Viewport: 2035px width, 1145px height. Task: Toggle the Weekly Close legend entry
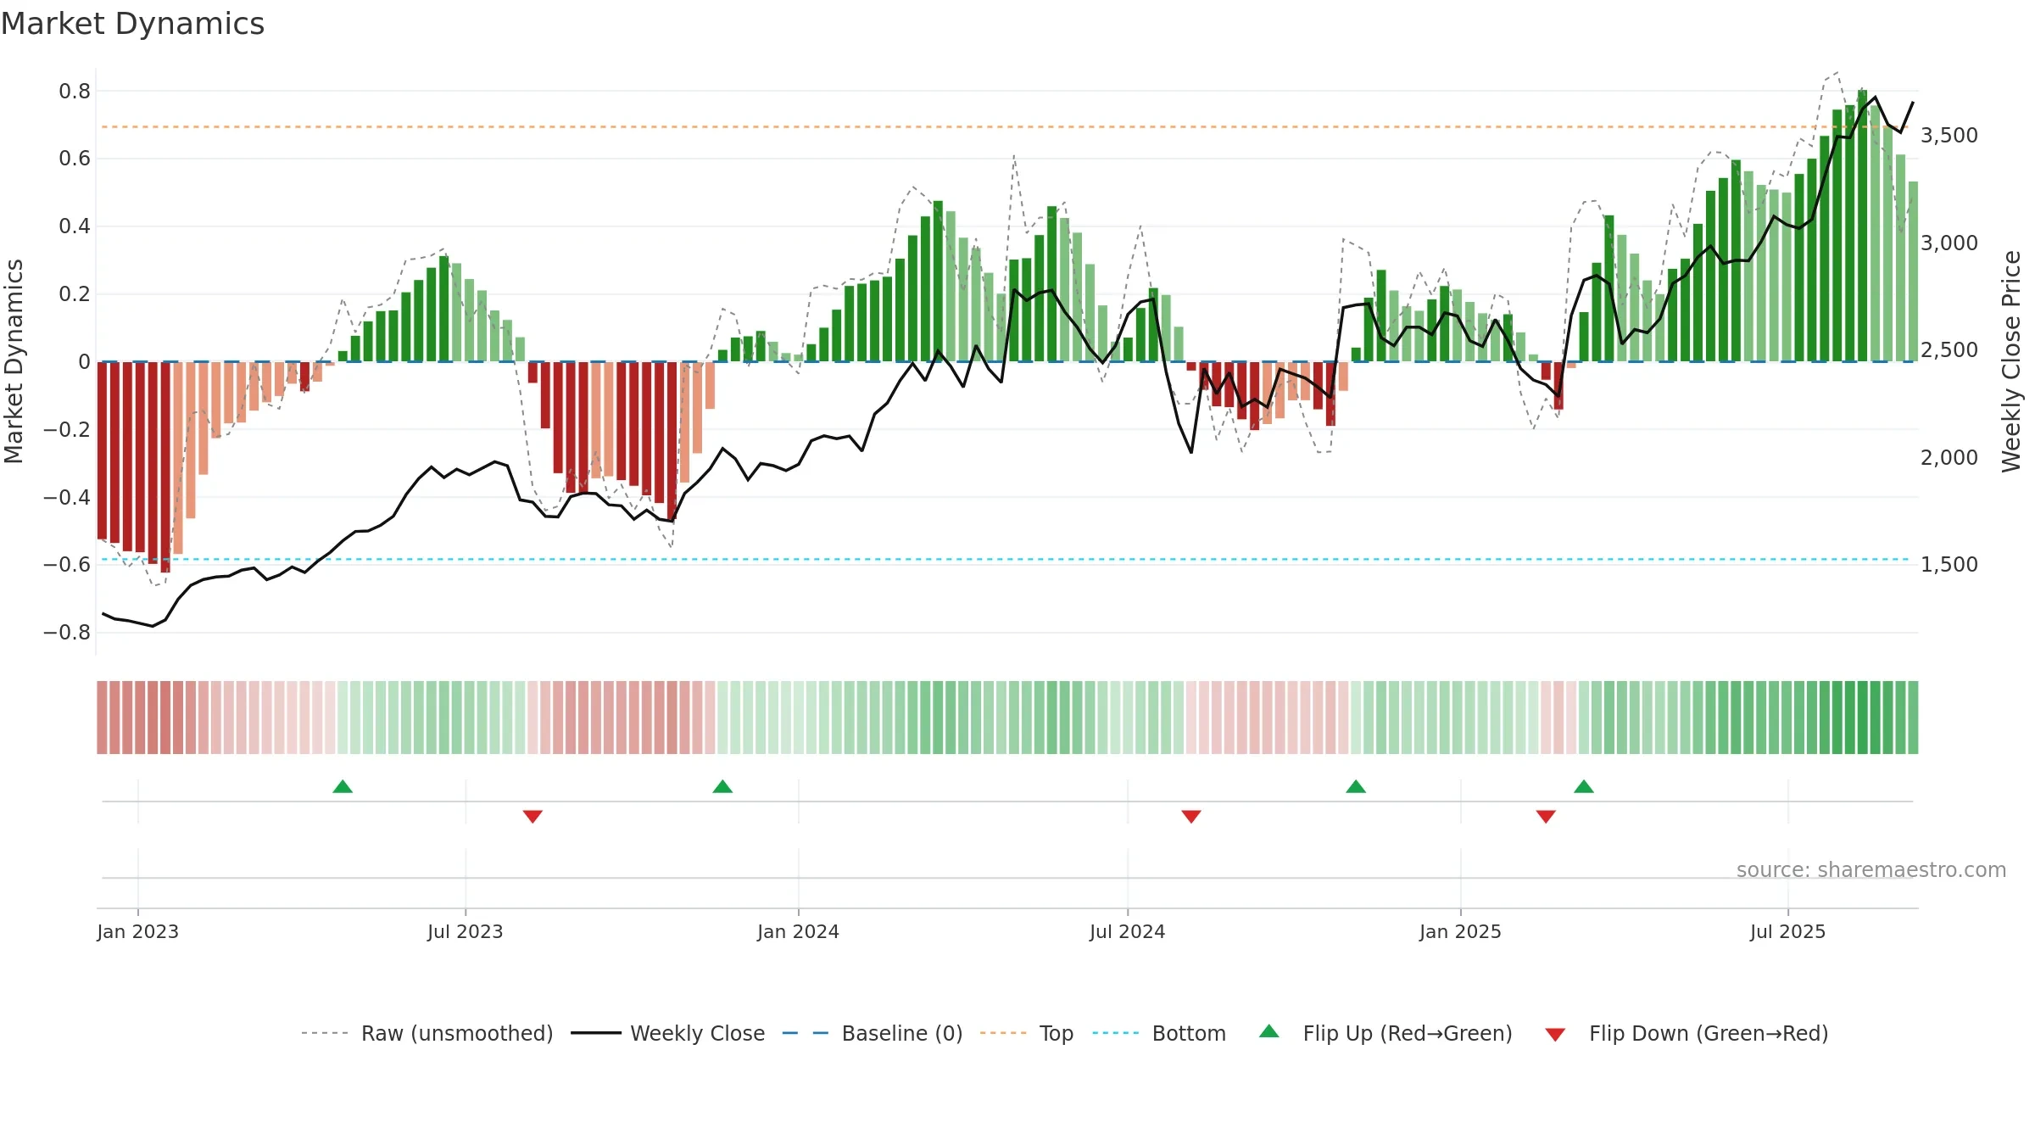click(668, 1033)
